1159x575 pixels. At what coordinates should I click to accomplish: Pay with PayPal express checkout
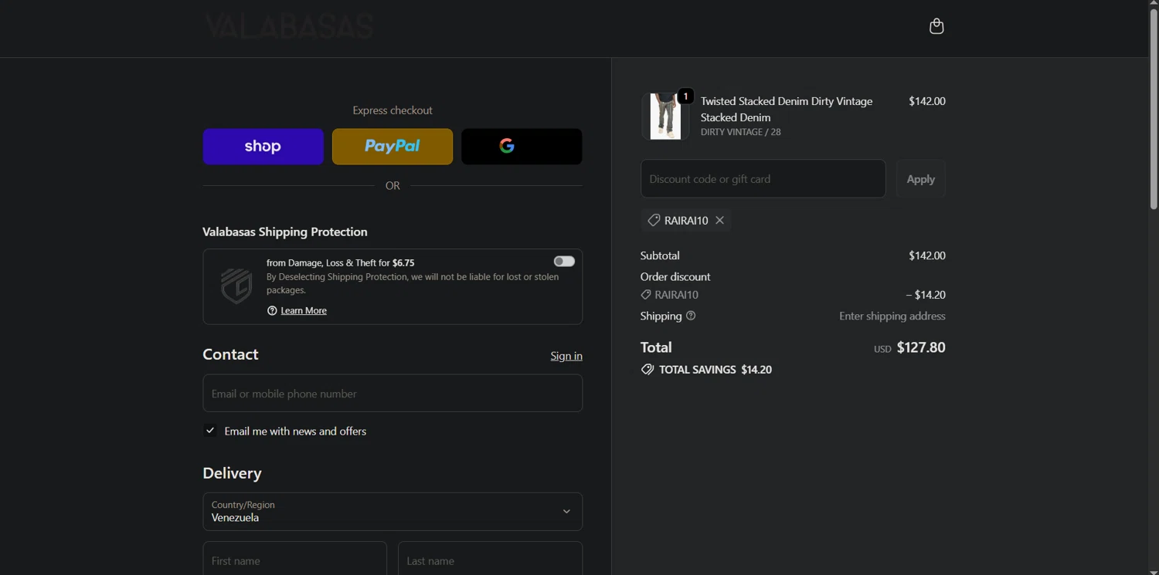click(393, 147)
